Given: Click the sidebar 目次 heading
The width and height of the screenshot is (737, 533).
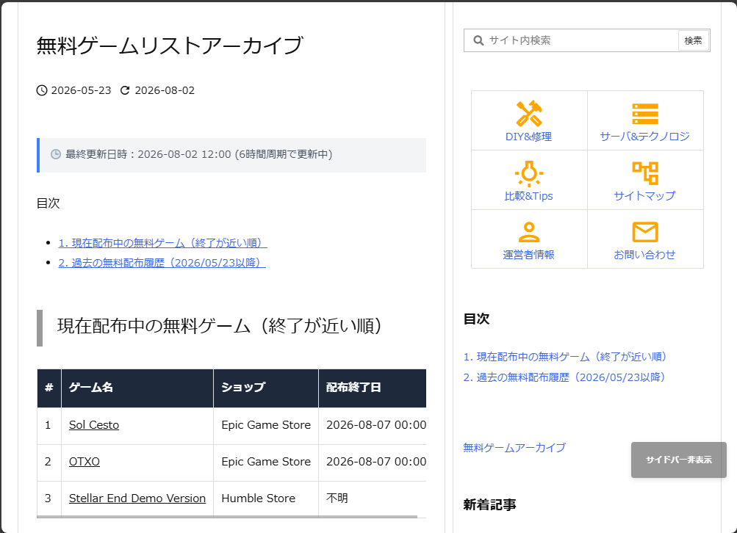Looking at the screenshot, I should 476,319.
